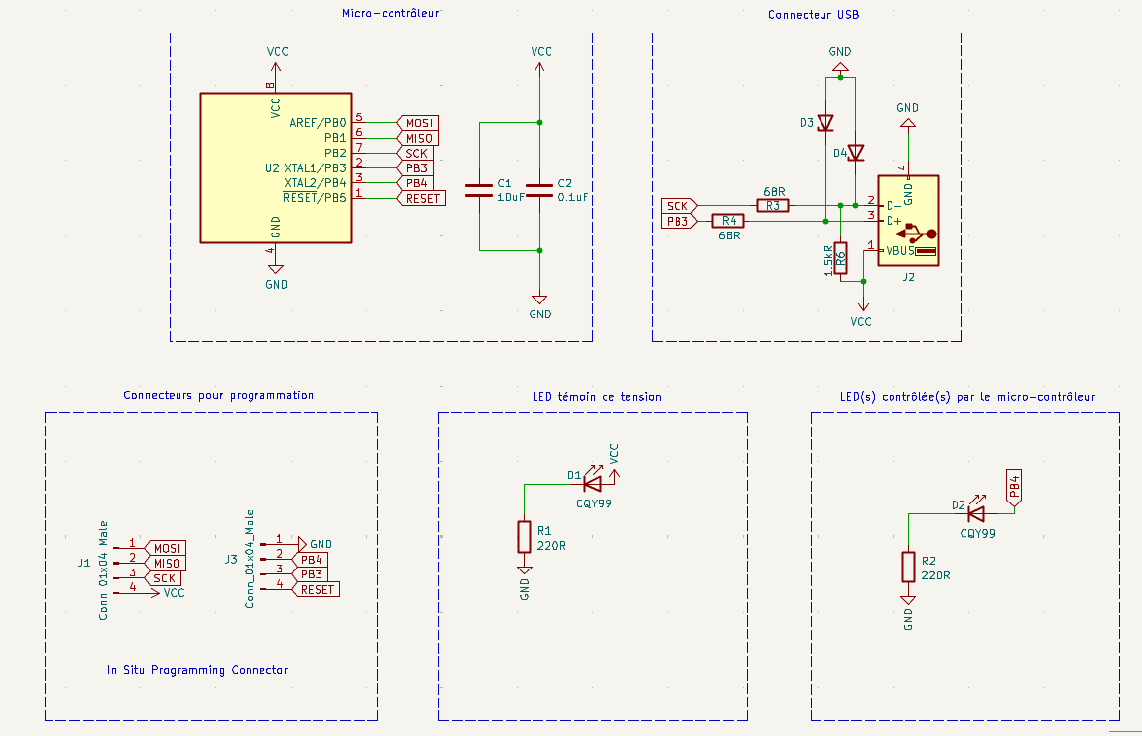Click the D2 LED symbol
The image size is (1142, 736).
pyautogui.click(x=975, y=513)
